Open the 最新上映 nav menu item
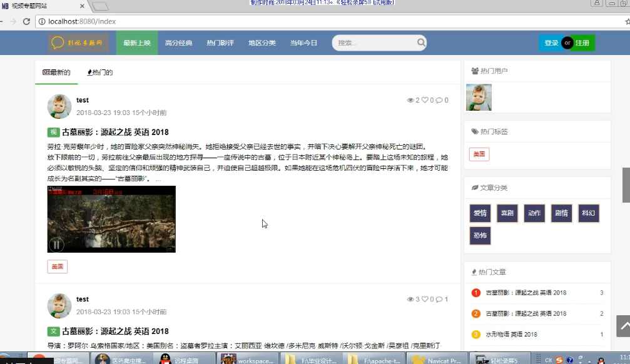 click(x=137, y=43)
